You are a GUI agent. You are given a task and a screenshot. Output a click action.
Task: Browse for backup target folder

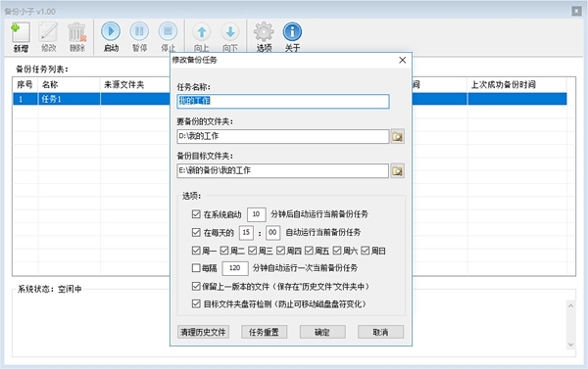[x=398, y=171]
